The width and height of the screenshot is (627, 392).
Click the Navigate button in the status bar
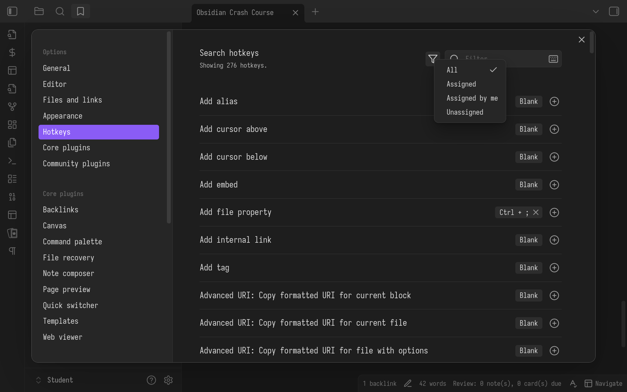pyautogui.click(x=603, y=384)
